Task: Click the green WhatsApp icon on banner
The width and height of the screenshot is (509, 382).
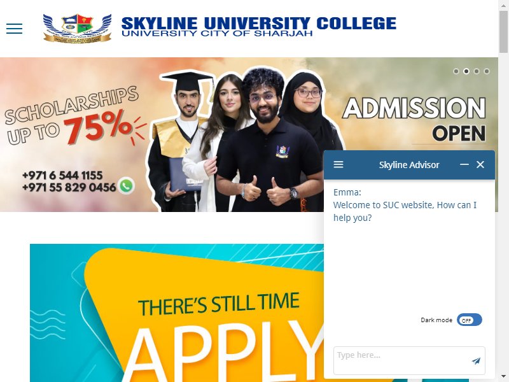Action: 126,186
